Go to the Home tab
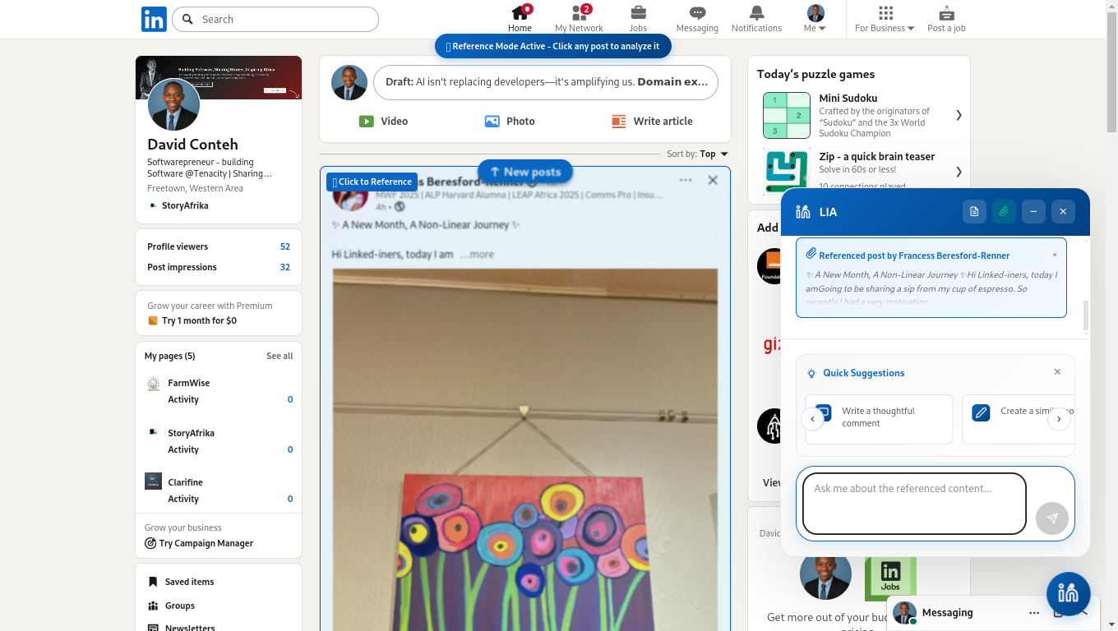 coord(520,19)
